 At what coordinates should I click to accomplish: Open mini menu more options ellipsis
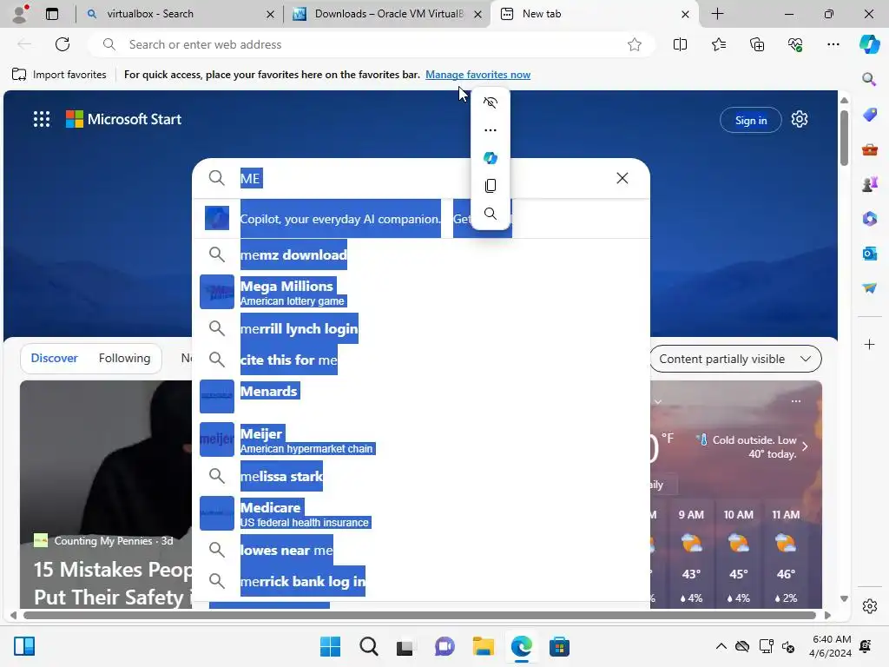point(491,130)
